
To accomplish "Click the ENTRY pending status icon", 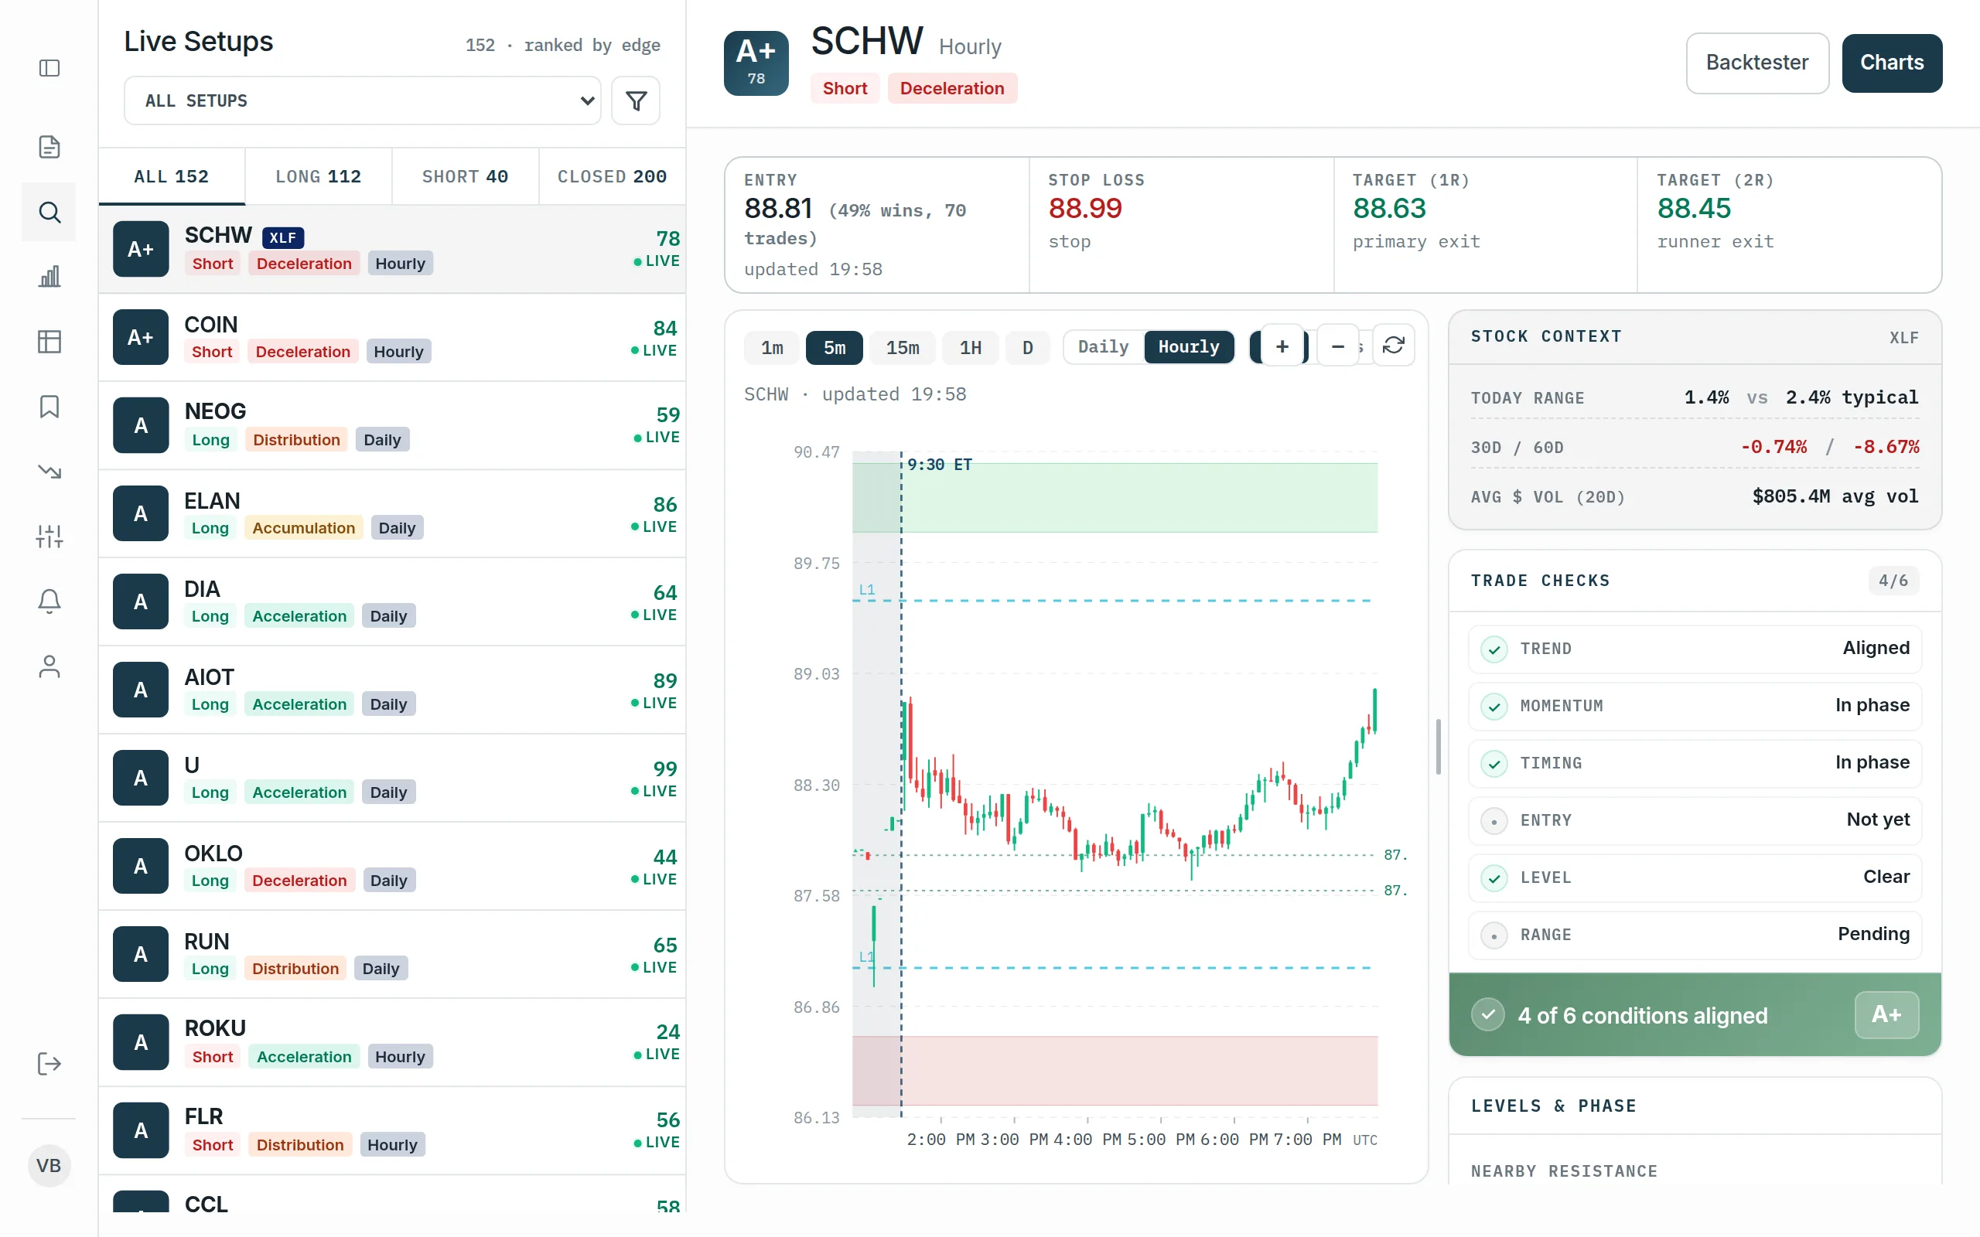I will tap(1494, 820).
